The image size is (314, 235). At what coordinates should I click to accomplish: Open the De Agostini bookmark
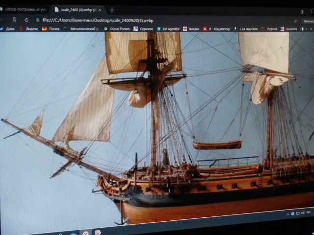coord(169,29)
